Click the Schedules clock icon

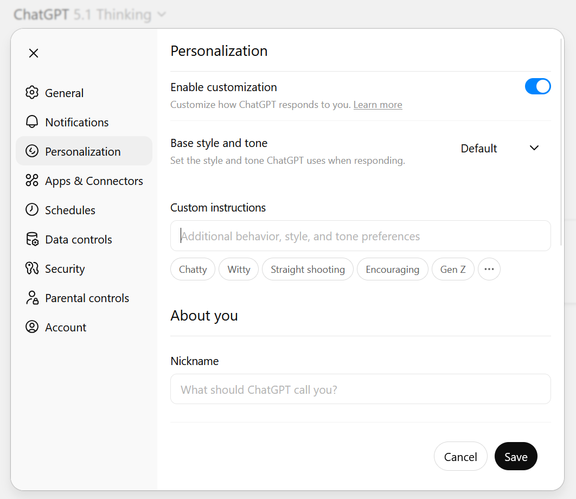[x=32, y=210]
